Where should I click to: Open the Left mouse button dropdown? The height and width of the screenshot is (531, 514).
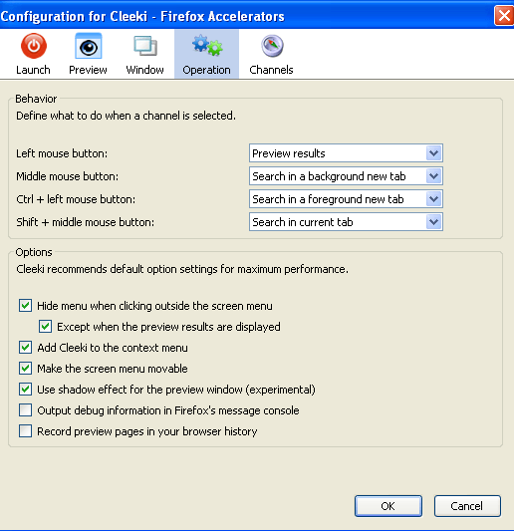346,153
